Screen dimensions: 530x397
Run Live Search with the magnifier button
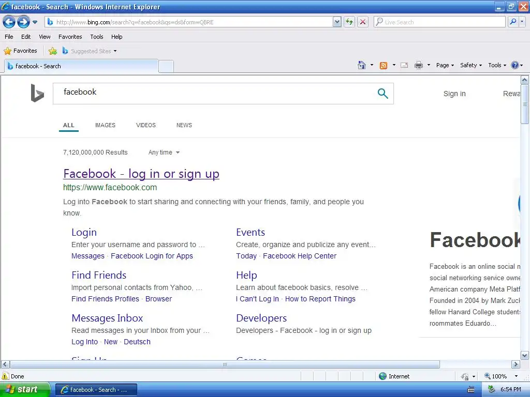pyautogui.click(x=513, y=22)
